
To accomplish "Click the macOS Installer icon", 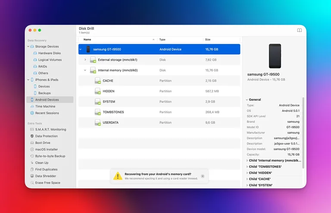I will pyautogui.click(x=32, y=149).
